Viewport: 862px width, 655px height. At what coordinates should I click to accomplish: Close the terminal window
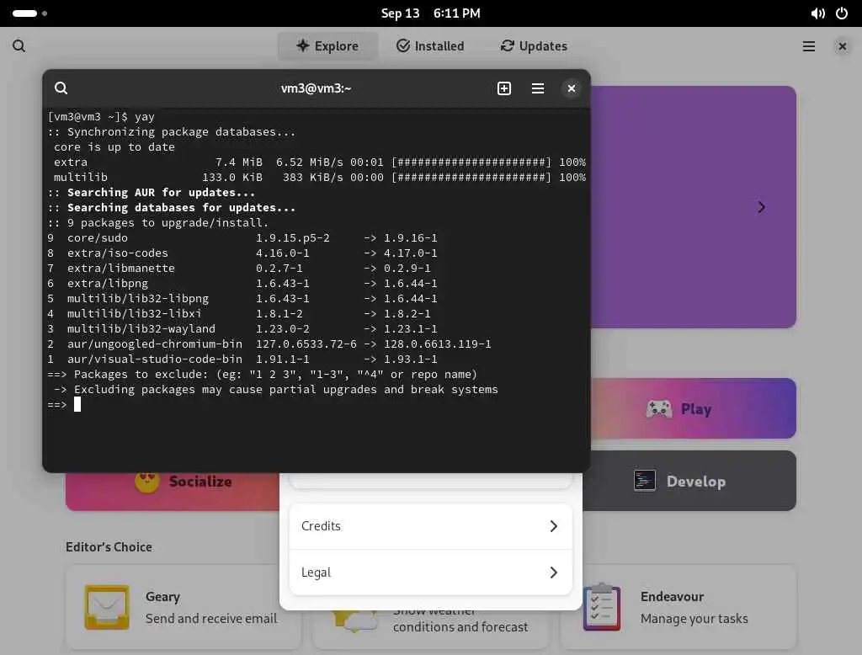tap(572, 88)
